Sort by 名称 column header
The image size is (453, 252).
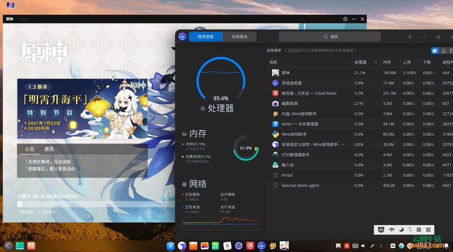pos(273,62)
